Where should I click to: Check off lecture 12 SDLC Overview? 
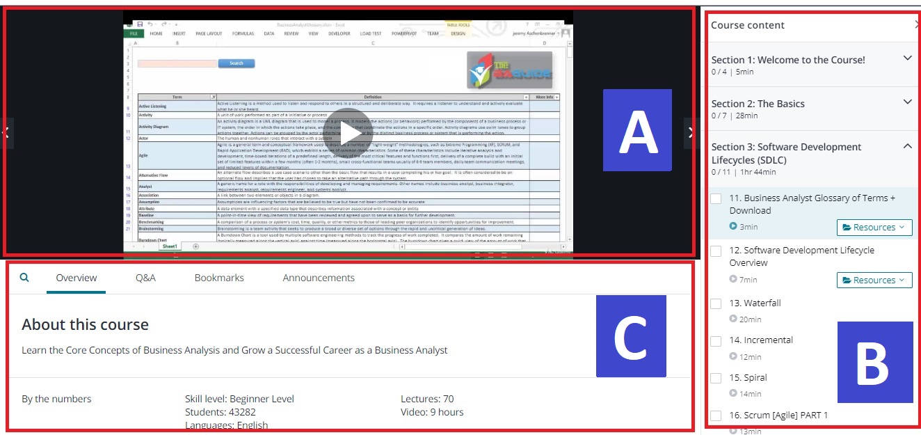click(716, 251)
